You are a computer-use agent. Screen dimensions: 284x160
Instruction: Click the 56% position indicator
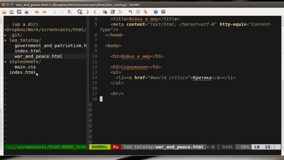click(245, 147)
